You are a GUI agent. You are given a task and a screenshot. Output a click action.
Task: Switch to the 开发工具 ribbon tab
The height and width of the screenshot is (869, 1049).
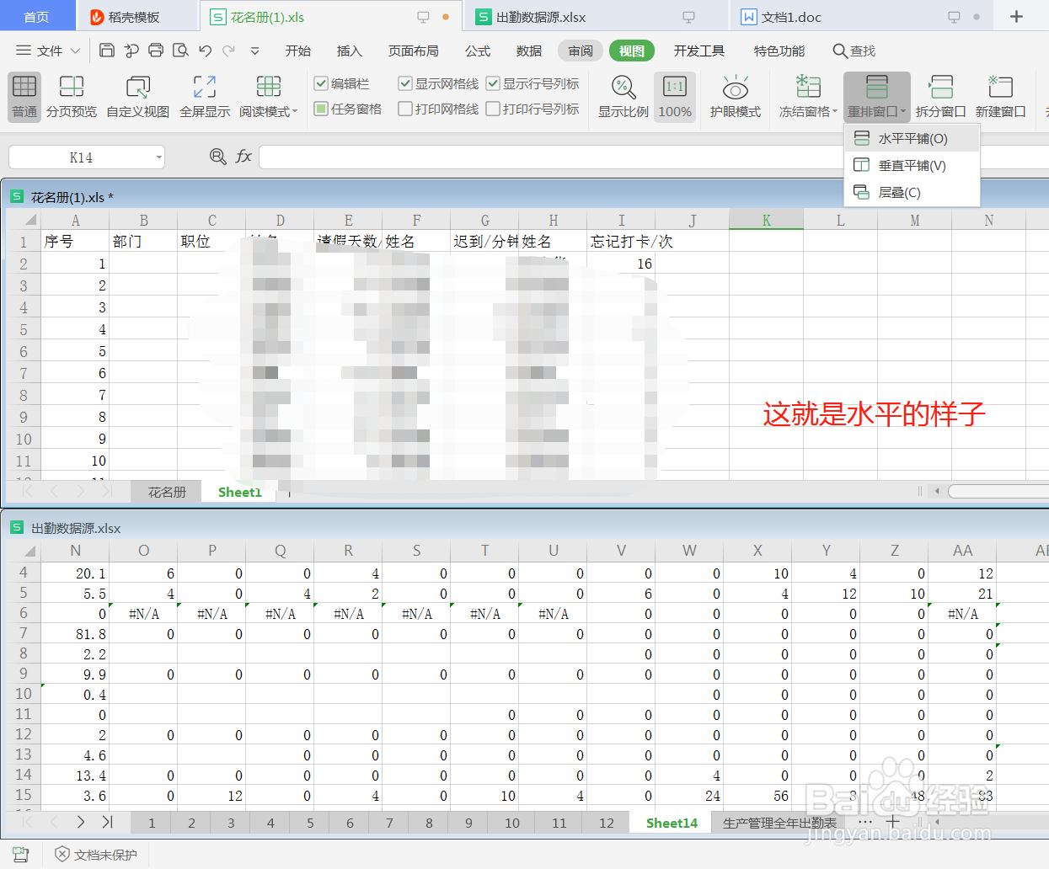pyautogui.click(x=698, y=51)
